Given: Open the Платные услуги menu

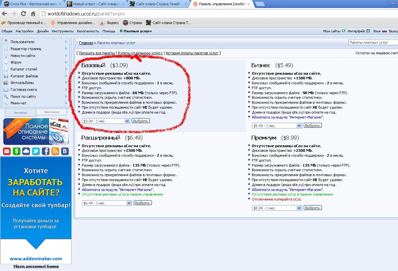Looking at the screenshot, I should (135, 31).
